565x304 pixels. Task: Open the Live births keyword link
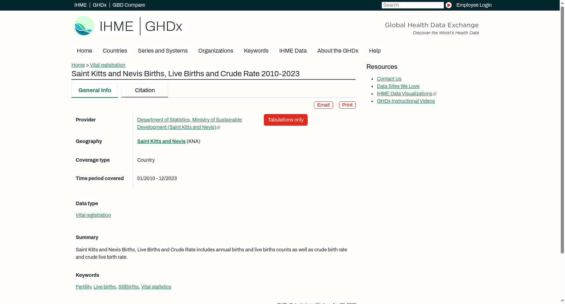click(x=105, y=287)
